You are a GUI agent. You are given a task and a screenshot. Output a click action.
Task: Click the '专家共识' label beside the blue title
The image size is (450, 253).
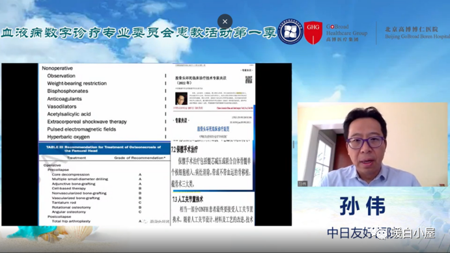coord(182,120)
